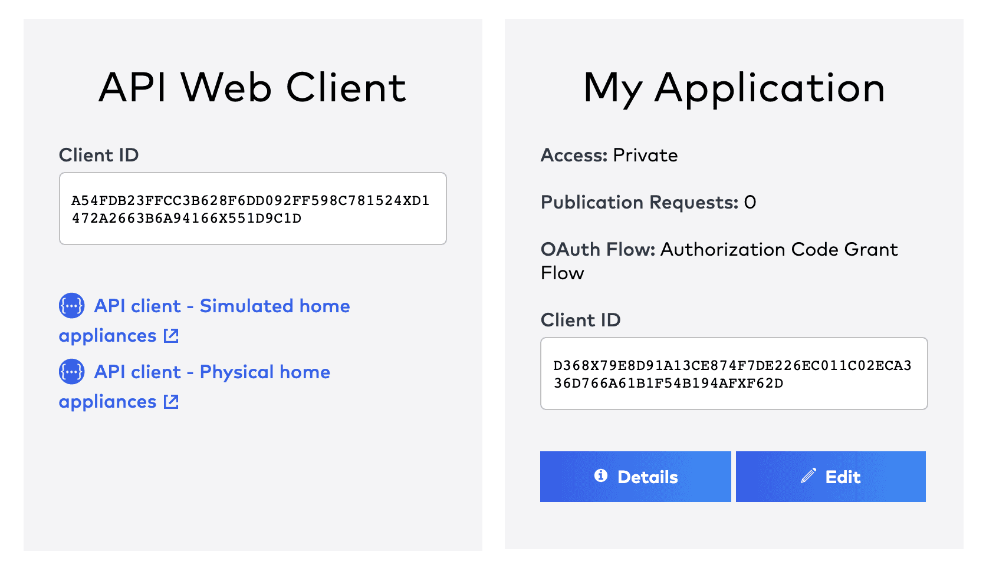Viewport: 986px width, 575px height.
Task: Open external link icon after Simulated home appliances
Action: (171, 336)
